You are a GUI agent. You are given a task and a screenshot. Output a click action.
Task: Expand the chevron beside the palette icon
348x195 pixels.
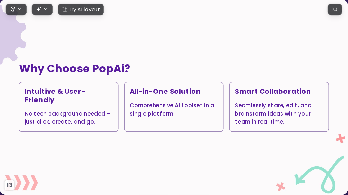point(20,9)
